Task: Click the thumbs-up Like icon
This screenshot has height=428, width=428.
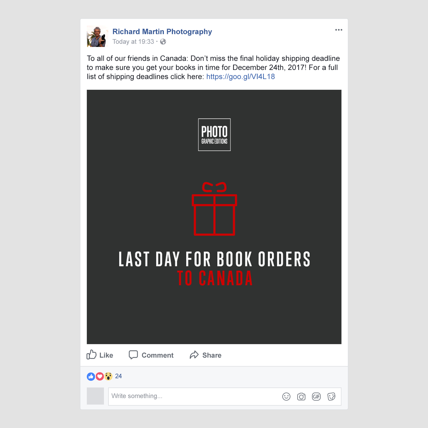Action: point(92,355)
